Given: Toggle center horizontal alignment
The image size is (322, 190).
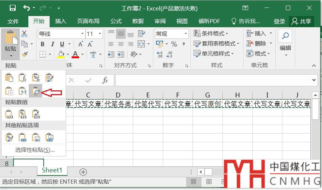Looking at the screenshot, I should (x=121, y=44).
